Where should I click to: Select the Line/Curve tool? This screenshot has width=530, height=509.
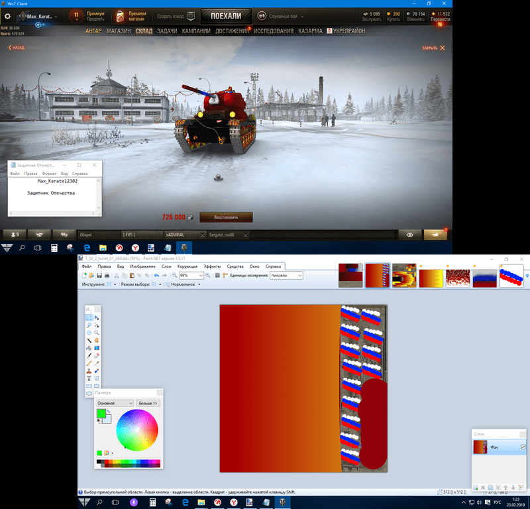coord(97,378)
